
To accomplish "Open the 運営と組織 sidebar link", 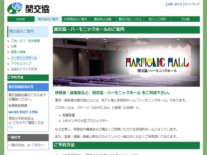I will (18, 52).
